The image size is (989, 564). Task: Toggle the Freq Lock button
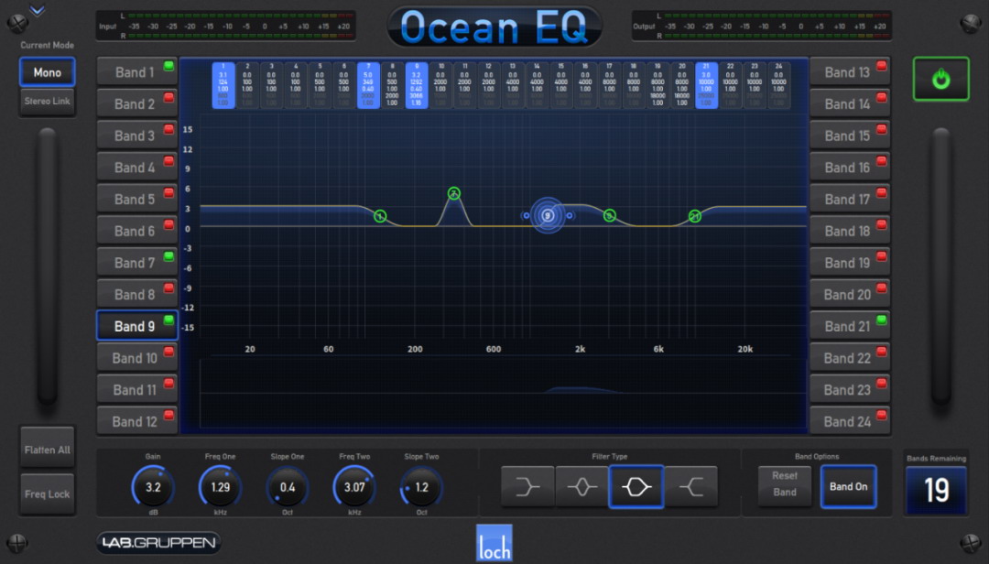click(47, 494)
